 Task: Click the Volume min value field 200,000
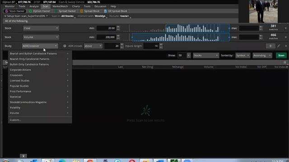107,37
